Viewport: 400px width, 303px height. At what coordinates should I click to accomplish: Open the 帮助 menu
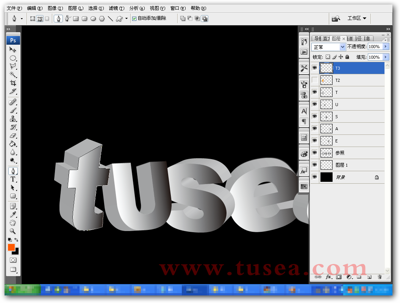point(198,8)
